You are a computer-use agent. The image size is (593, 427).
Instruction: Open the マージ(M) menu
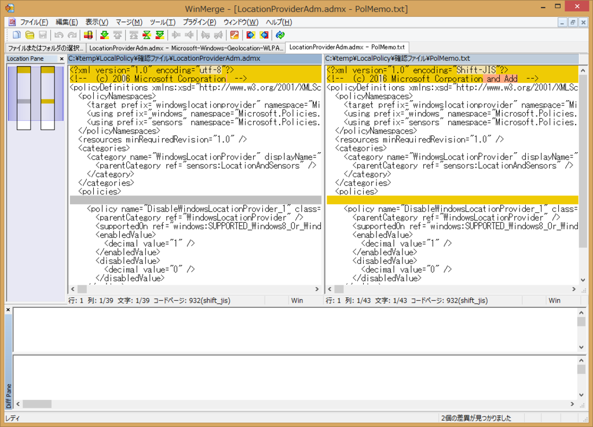point(129,22)
